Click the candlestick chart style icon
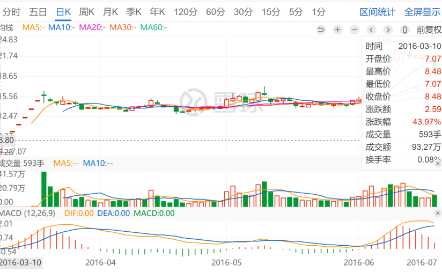This screenshot has height=272, width=442. coord(405,30)
